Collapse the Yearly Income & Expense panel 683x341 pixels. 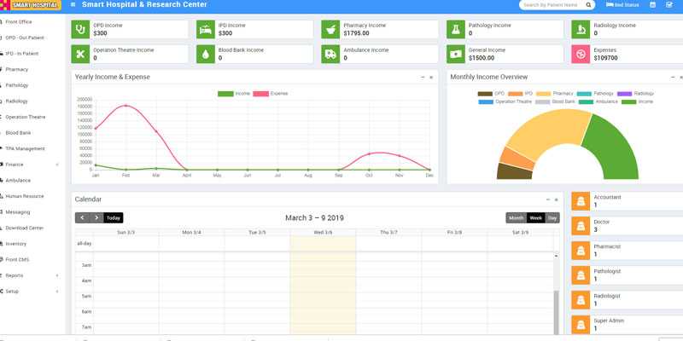[x=422, y=78]
